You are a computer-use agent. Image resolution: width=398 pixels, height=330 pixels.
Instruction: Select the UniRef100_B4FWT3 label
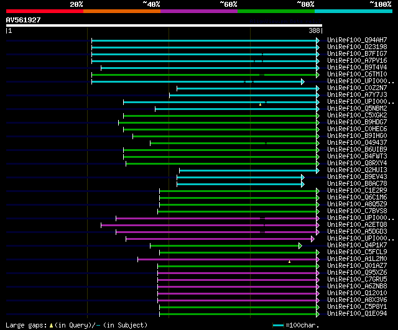357,157
